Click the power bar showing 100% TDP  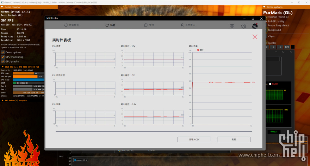point(29,93)
